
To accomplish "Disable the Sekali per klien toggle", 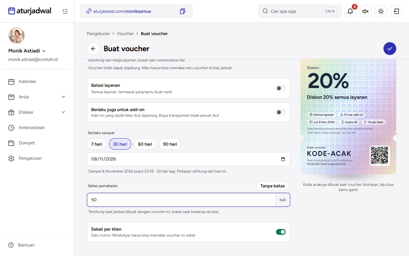I will click(x=281, y=232).
